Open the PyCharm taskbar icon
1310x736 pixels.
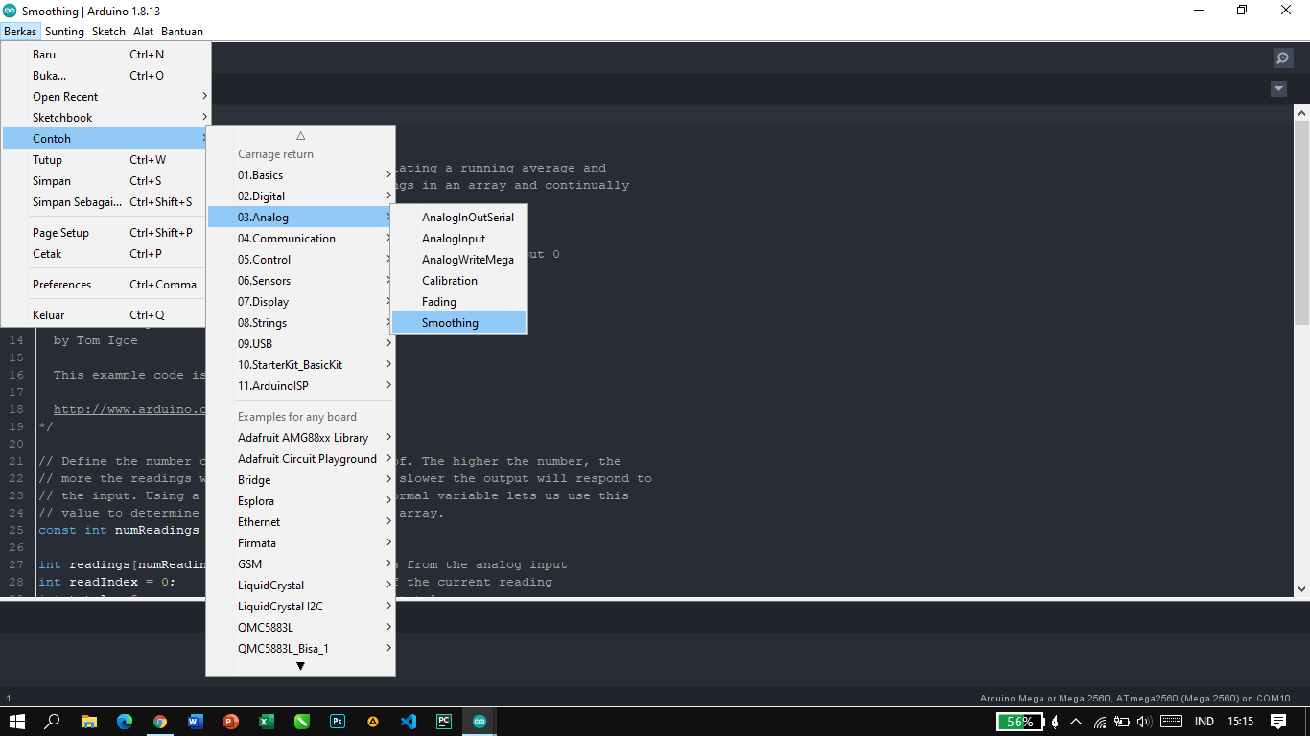[444, 722]
